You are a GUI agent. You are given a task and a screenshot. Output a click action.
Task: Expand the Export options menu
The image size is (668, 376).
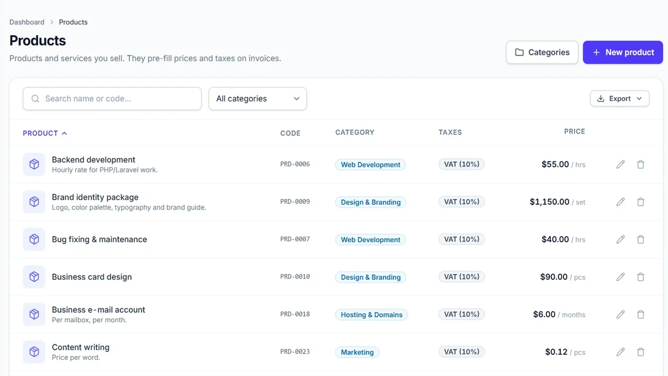pos(620,99)
